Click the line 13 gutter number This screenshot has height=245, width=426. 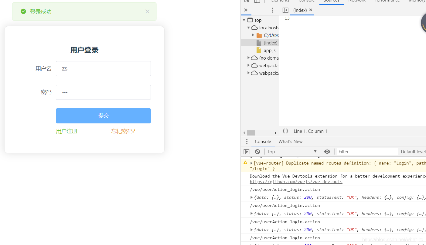(x=287, y=18)
